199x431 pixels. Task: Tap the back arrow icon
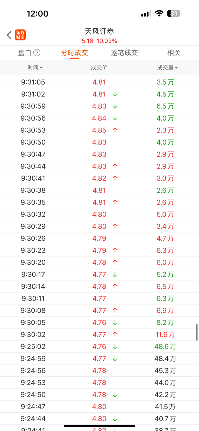tap(9, 35)
